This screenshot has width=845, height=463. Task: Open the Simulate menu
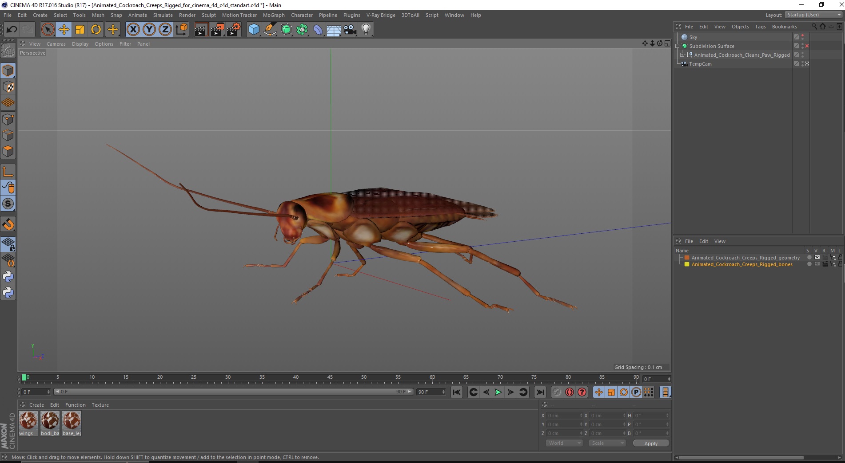163,15
